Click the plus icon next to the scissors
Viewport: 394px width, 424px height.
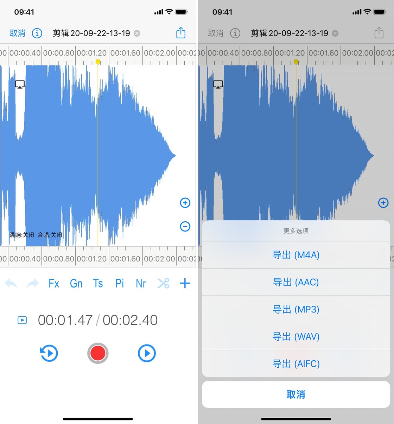185,283
